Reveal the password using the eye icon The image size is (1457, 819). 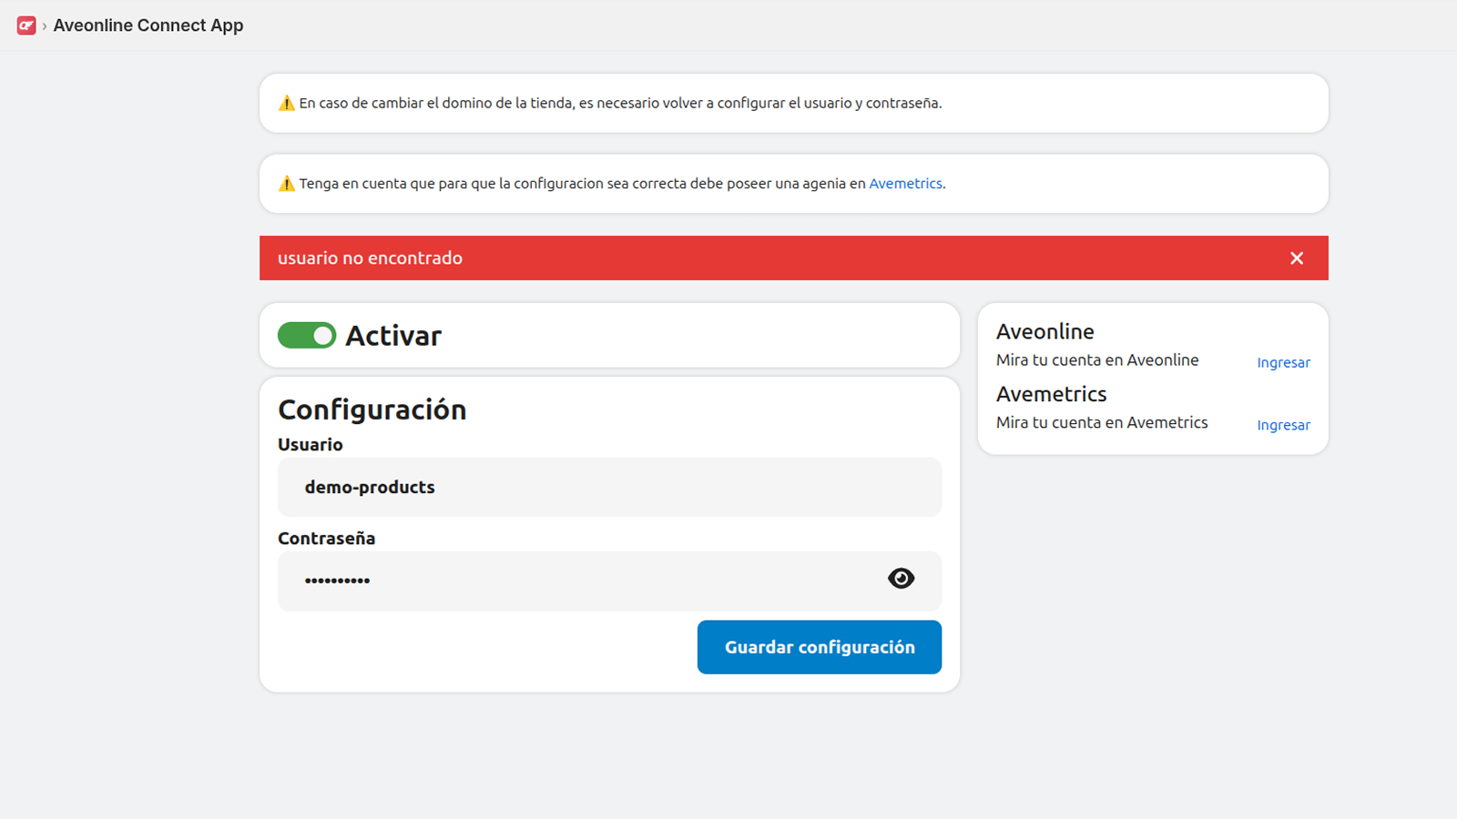click(x=901, y=579)
